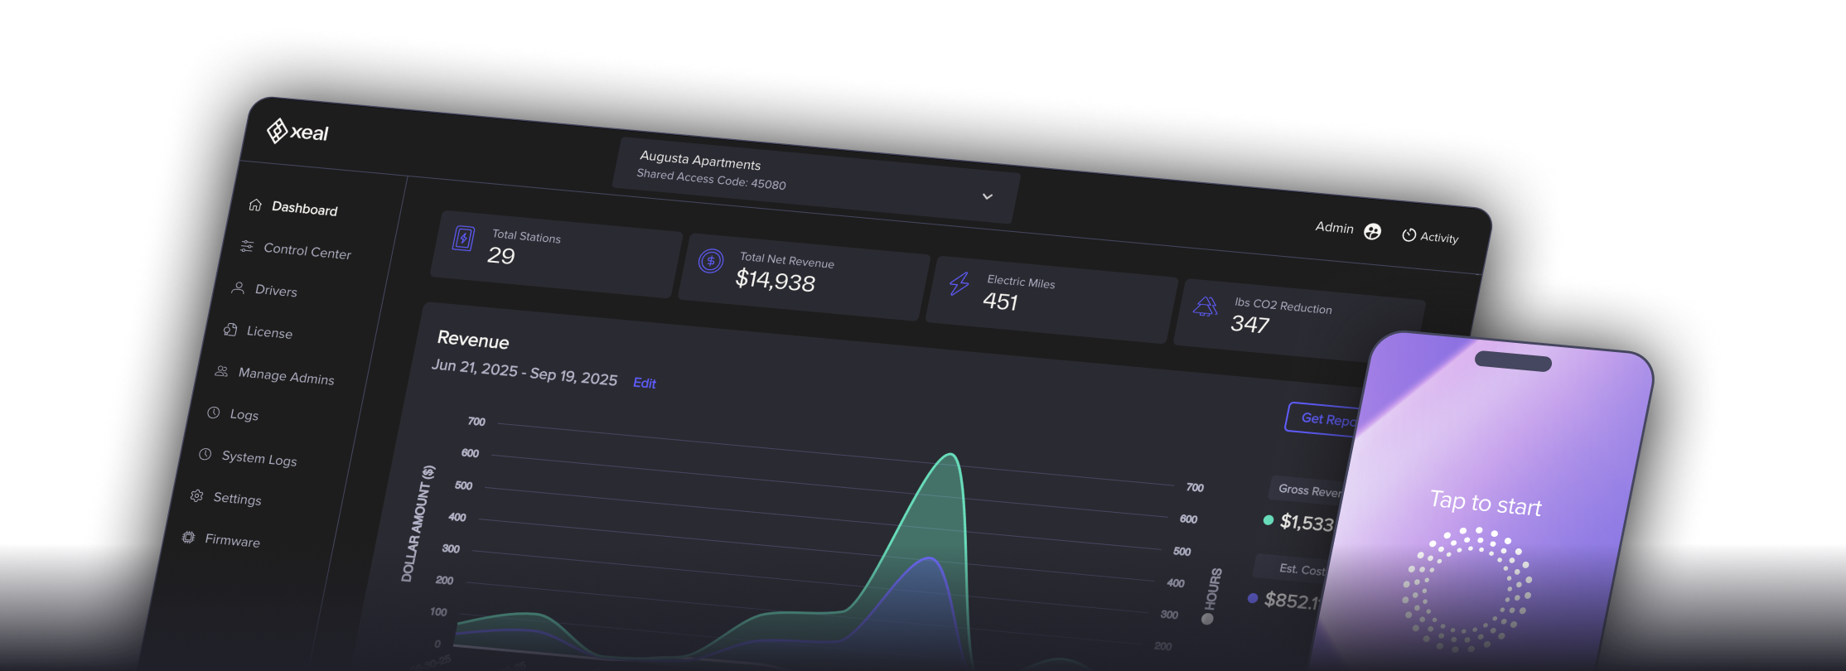This screenshot has width=1846, height=671.
Task: Click the System Logs clock icon
Action: click(x=205, y=454)
